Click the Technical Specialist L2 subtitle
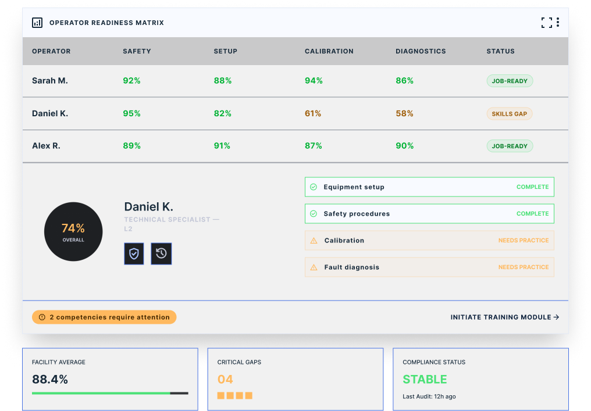591x411 pixels. click(172, 224)
